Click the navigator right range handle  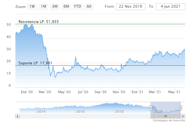coord(181,108)
